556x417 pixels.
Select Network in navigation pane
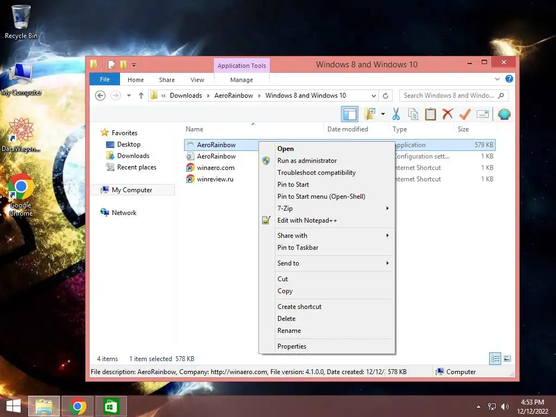click(x=124, y=213)
